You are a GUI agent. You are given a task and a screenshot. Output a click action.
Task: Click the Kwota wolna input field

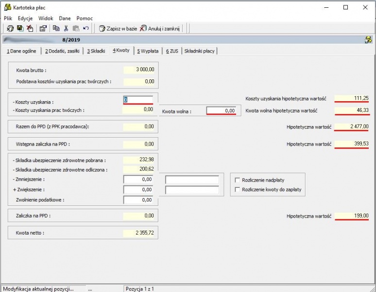(221, 110)
